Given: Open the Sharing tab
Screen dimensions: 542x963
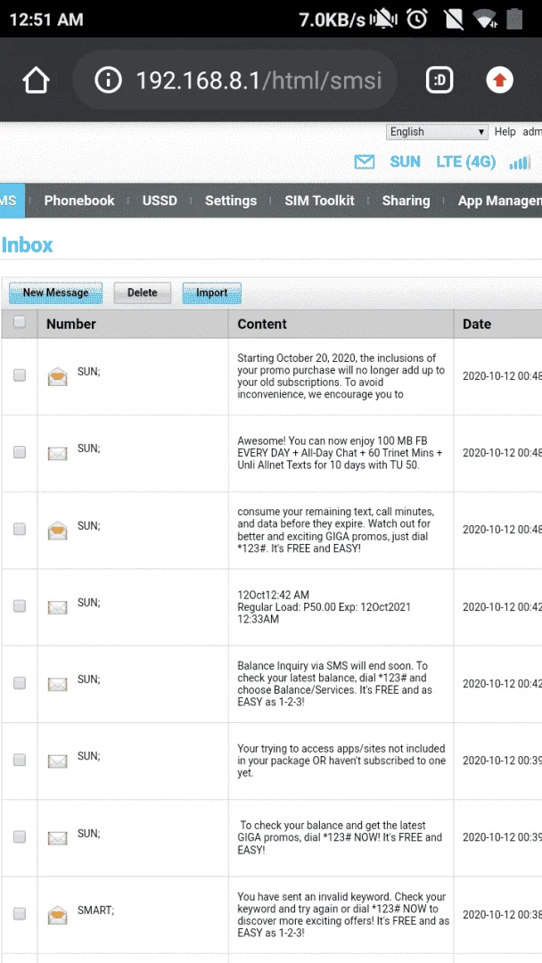Looking at the screenshot, I should click(x=406, y=201).
